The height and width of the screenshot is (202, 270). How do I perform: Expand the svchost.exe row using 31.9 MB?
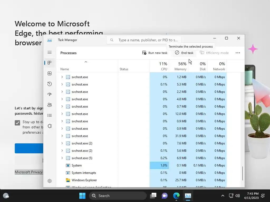(x=62, y=136)
